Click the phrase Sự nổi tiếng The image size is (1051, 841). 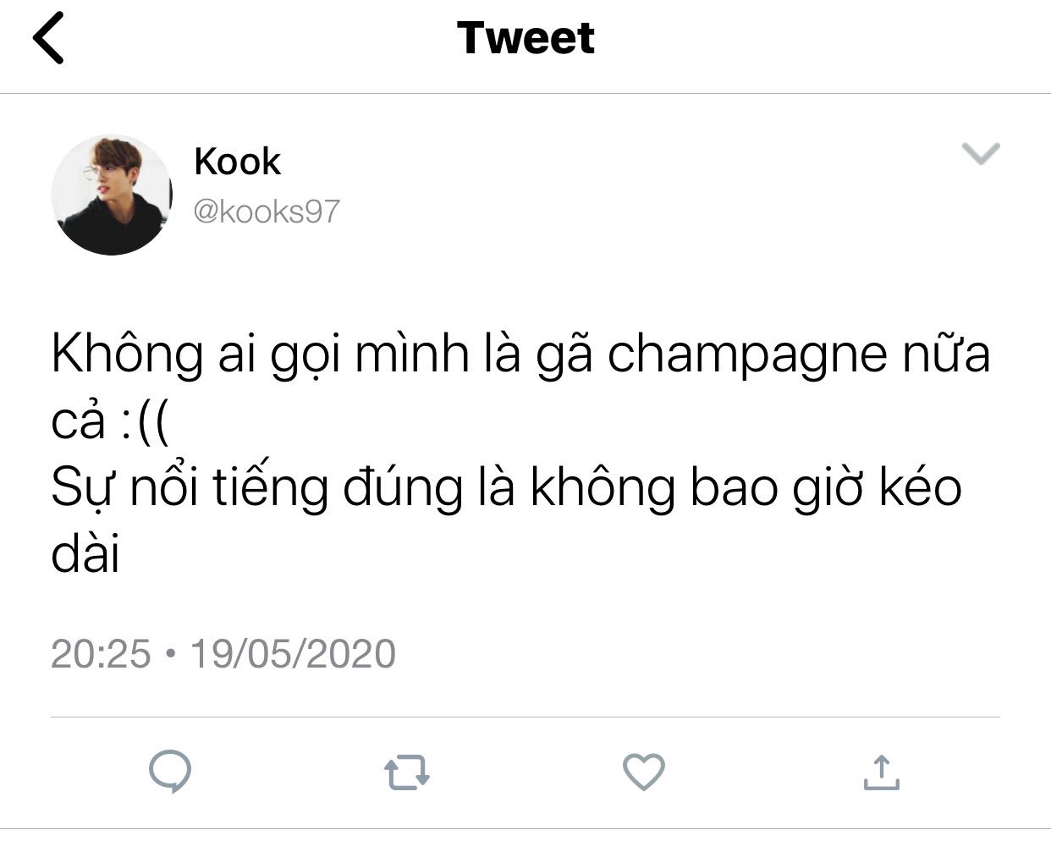point(190,488)
